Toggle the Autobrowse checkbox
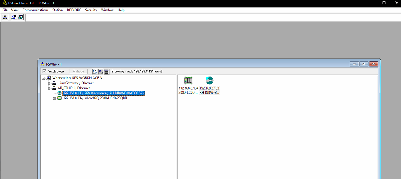Image resolution: width=401 pixels, height=179 pixels. [45, 72]
